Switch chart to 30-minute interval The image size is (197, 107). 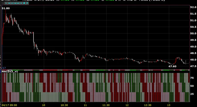(x=15, y=3)
